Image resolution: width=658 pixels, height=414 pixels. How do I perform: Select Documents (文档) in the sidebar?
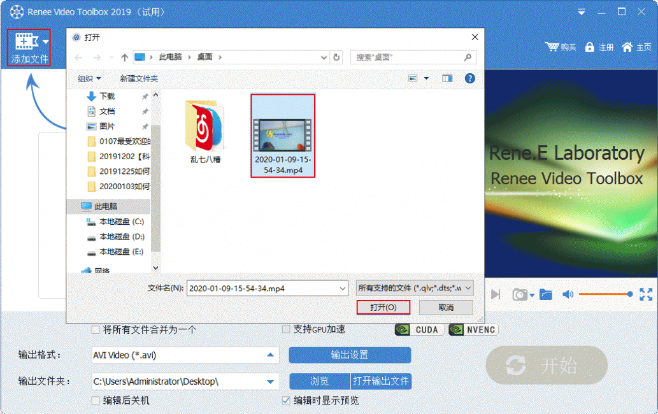[x=108, y=111]
